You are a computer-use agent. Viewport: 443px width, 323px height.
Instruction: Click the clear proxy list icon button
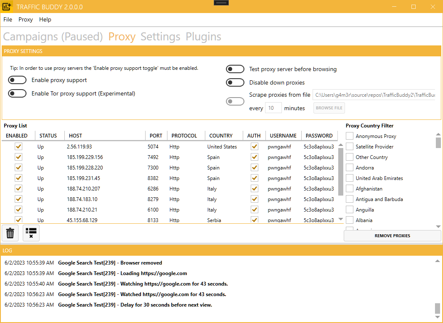[31, 233]
